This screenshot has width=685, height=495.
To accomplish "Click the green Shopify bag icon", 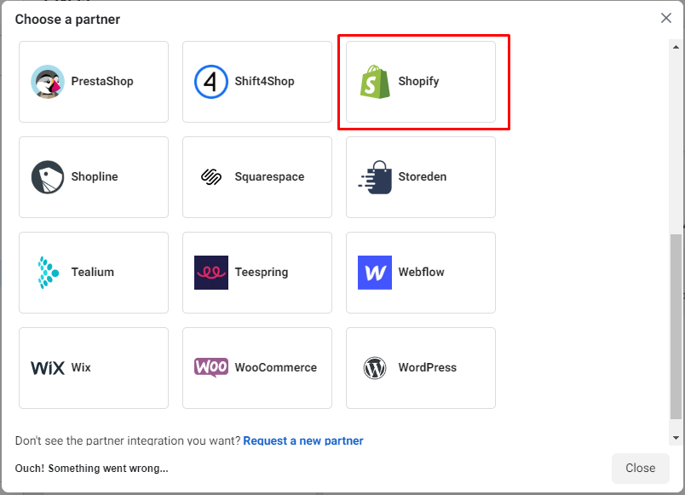I will point(375,82).
